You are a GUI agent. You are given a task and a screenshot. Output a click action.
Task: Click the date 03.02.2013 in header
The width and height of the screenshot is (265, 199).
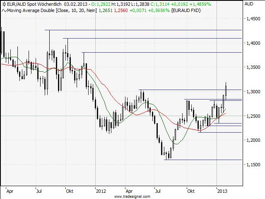tap(75, 4)
